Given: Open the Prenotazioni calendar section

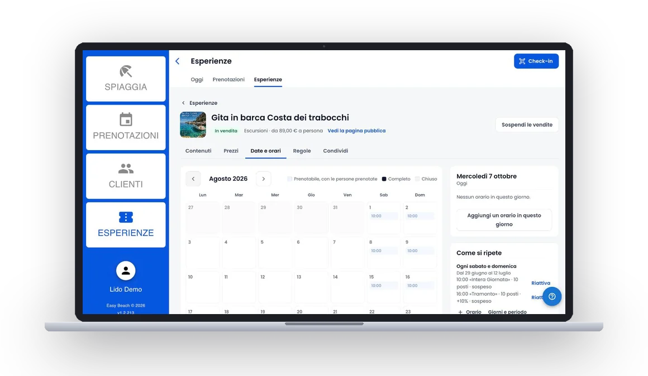Looking at the screenshot, I should [126, 128].
